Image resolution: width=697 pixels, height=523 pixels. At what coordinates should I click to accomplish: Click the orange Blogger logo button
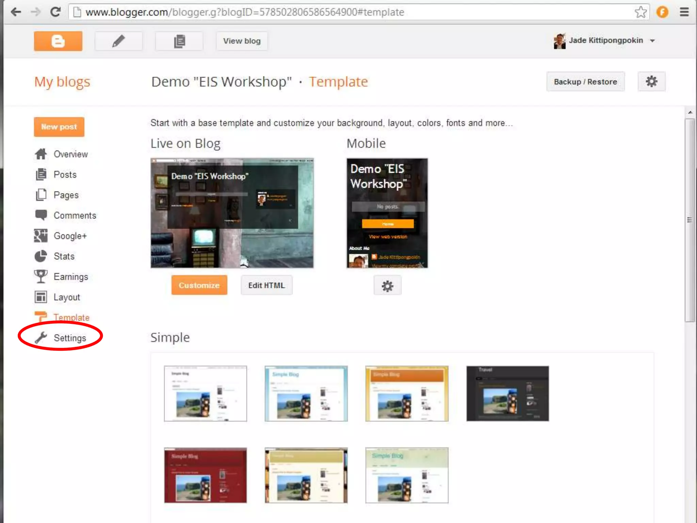[58, 41]
